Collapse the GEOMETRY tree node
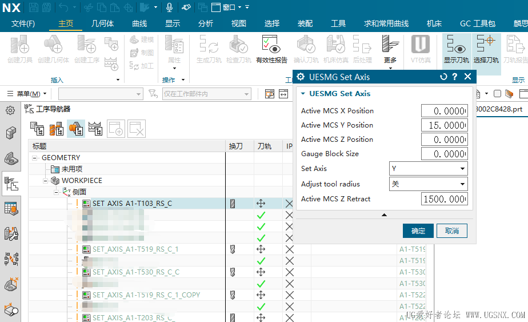Image resolution: width=528 pixels, height=322 pixels. point(34,158)
